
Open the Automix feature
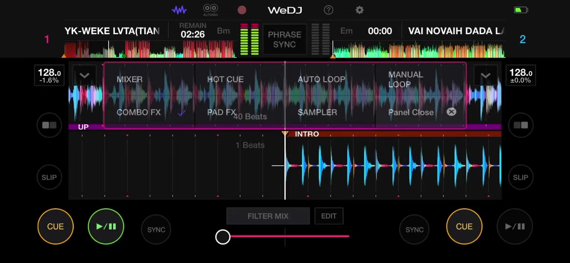click(x=210, y=10)
